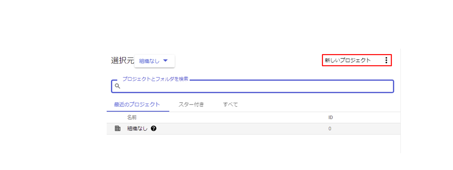The image size is (453, 170).
Task: Show the すべて tab
Action: 231,105
